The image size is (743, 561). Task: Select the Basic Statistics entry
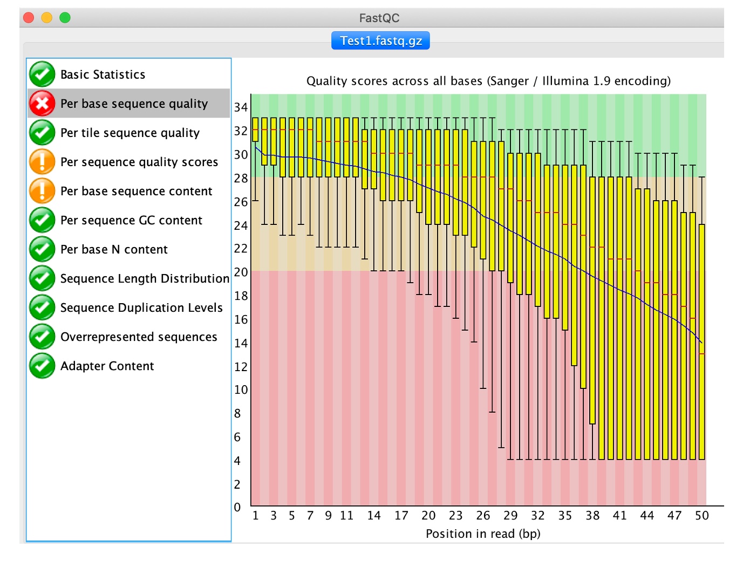click(103, 74)
